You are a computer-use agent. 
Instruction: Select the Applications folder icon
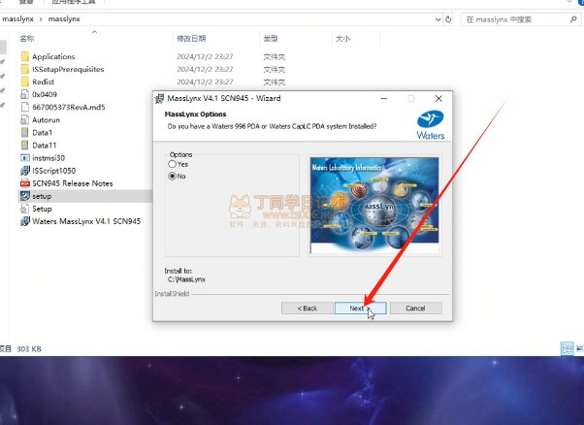point(25,56)
